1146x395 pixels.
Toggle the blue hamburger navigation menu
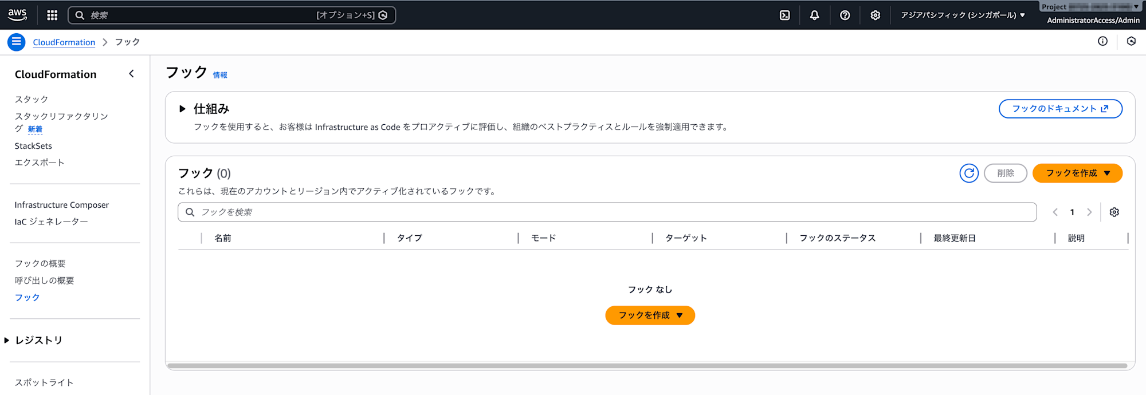coord(16,42)
